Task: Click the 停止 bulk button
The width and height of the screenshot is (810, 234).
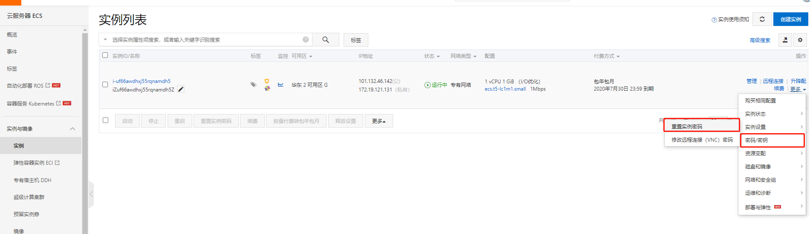Action: pos(153,121)
